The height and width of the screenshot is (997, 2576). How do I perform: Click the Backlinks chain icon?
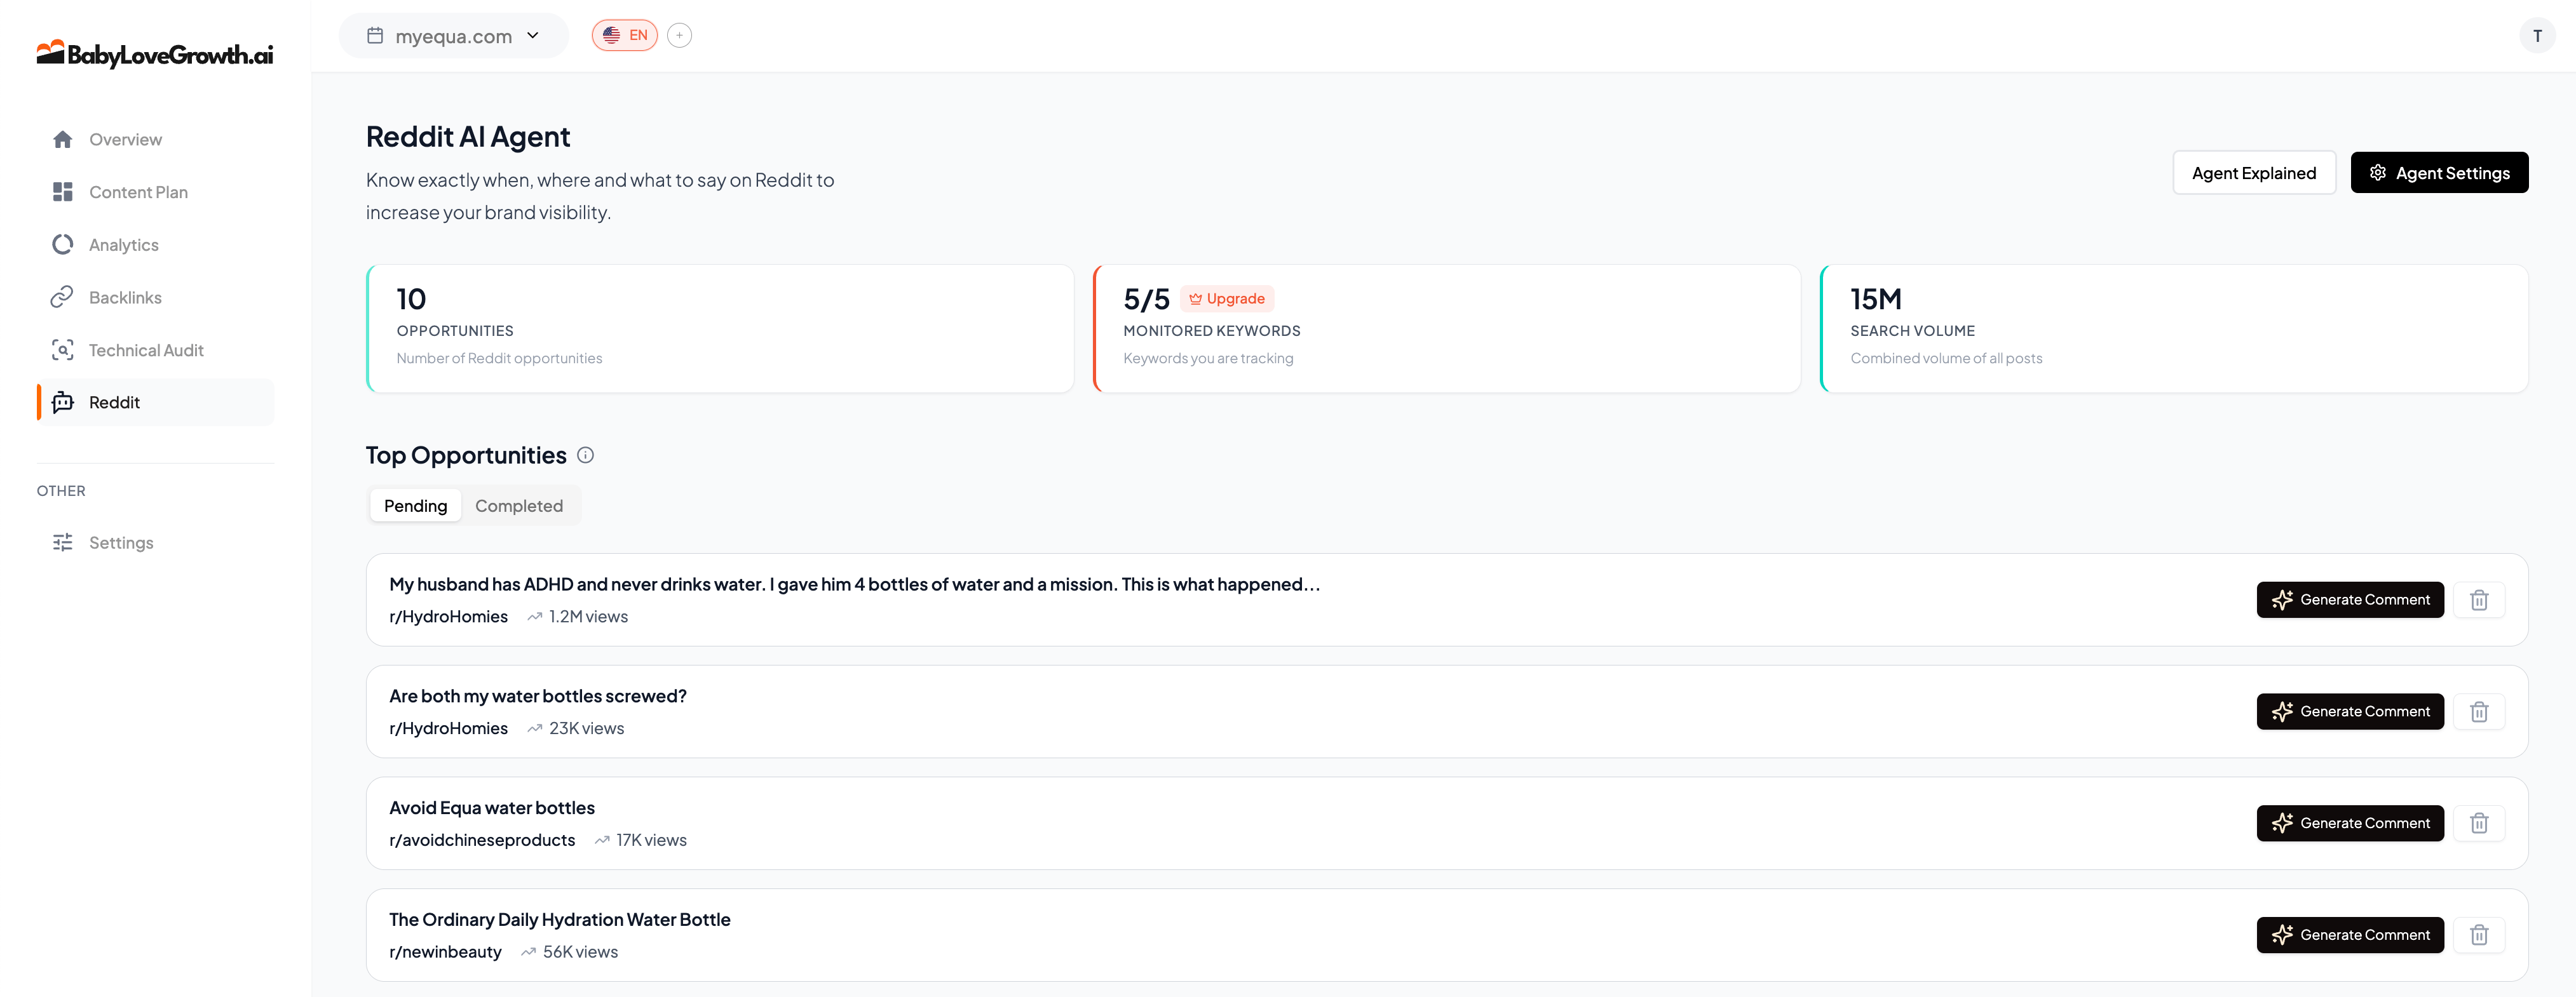click(x=62, y=298)
